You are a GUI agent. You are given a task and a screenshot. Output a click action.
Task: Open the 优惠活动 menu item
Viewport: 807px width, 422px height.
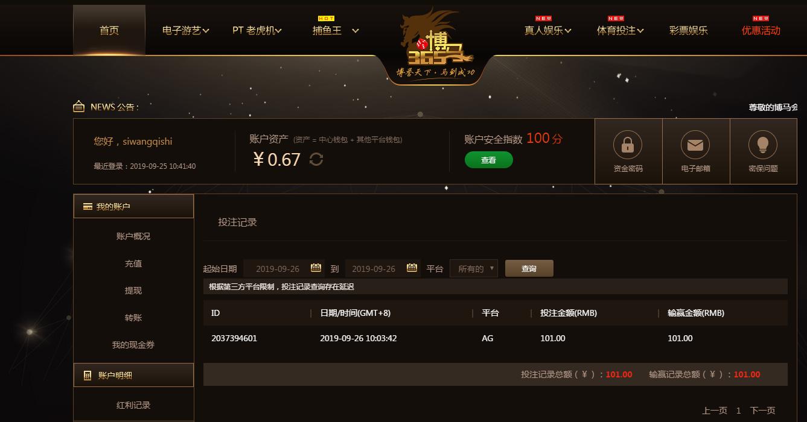coord(761,30)
